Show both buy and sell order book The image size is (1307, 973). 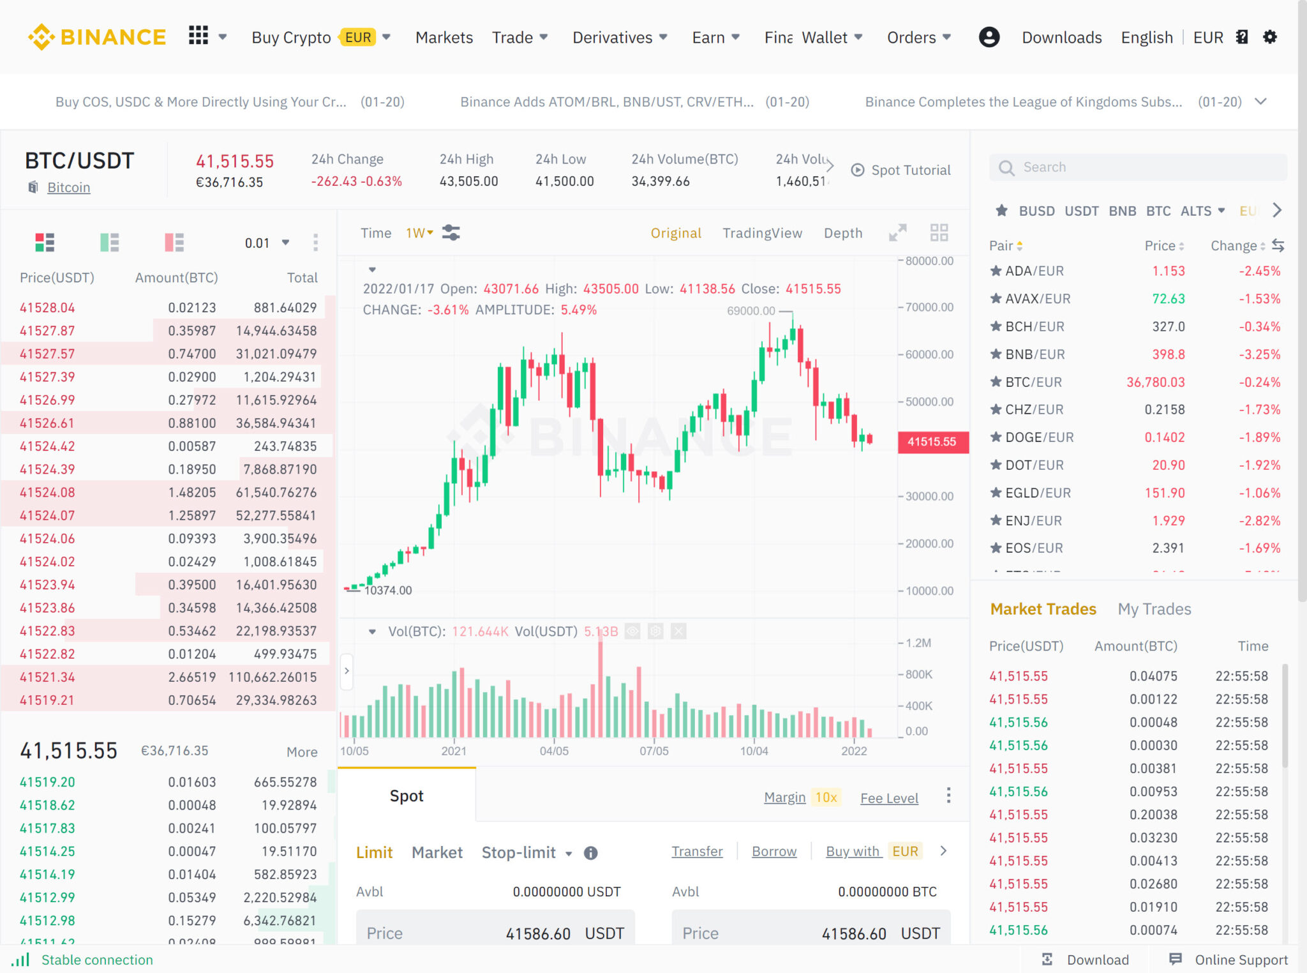[45, 243]
